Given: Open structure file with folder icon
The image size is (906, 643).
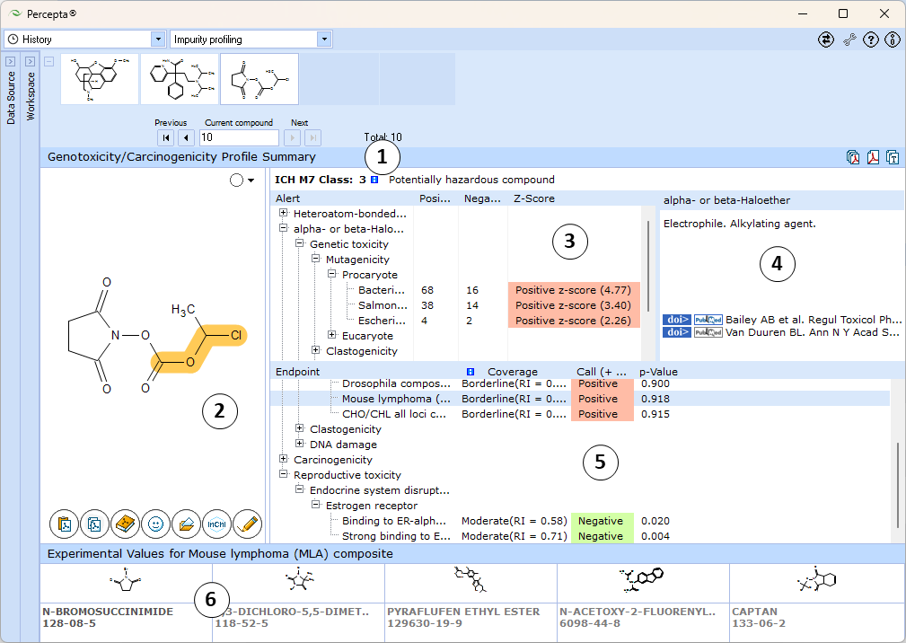Looking at the screenshot, I should [186, 524].
